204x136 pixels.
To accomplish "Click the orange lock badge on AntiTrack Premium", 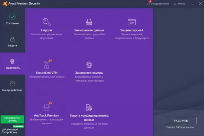I will tap(51, 103).
